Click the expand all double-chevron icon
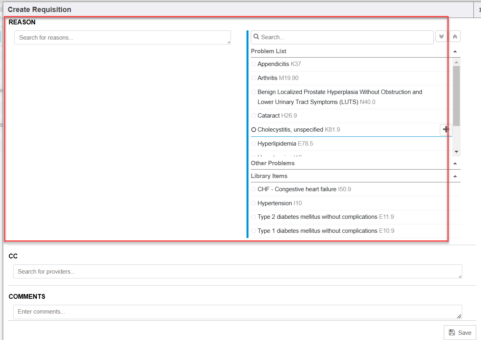The height and width of the screenshot is (340, 481). click(441, 36)
